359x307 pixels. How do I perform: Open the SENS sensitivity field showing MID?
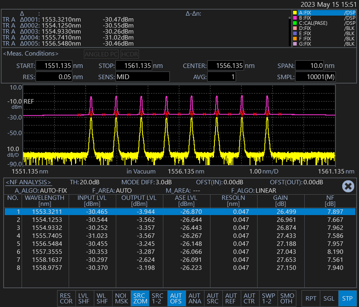pos(142,77)
